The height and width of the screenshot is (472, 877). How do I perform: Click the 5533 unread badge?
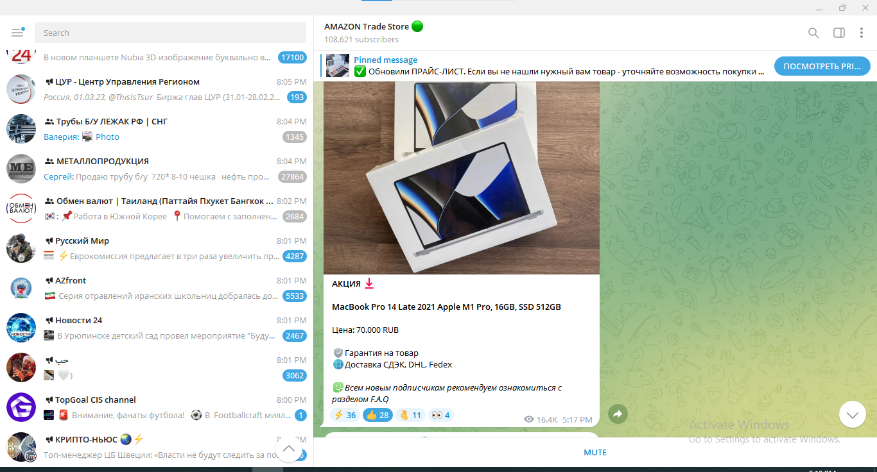[x=295, y=296]
